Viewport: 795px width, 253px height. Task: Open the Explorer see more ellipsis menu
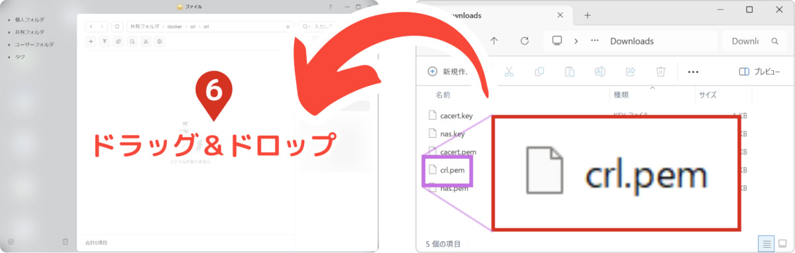point(693,72)
